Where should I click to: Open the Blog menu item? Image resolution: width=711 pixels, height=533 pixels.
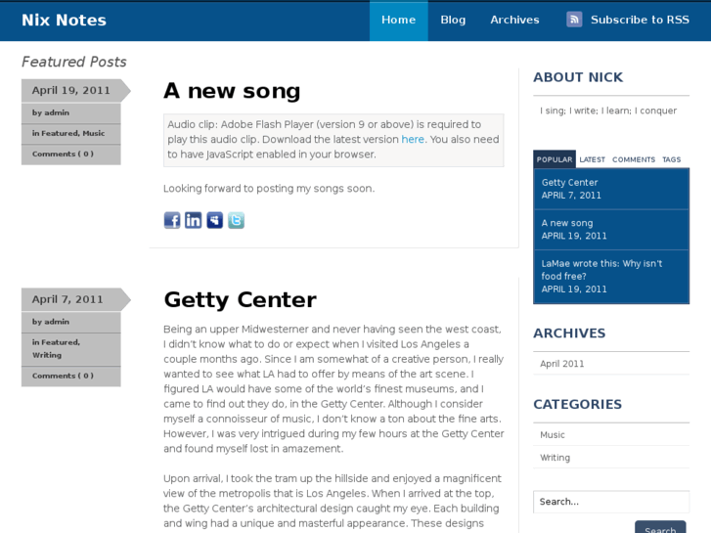click(x=453, y=21)
